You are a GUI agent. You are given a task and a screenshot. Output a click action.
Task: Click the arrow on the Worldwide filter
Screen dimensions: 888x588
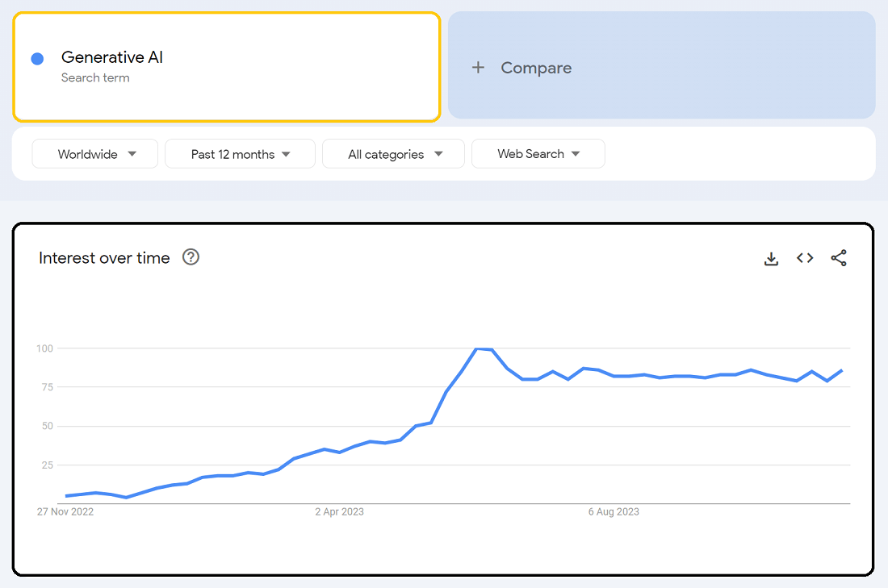(x=132, y=154)
